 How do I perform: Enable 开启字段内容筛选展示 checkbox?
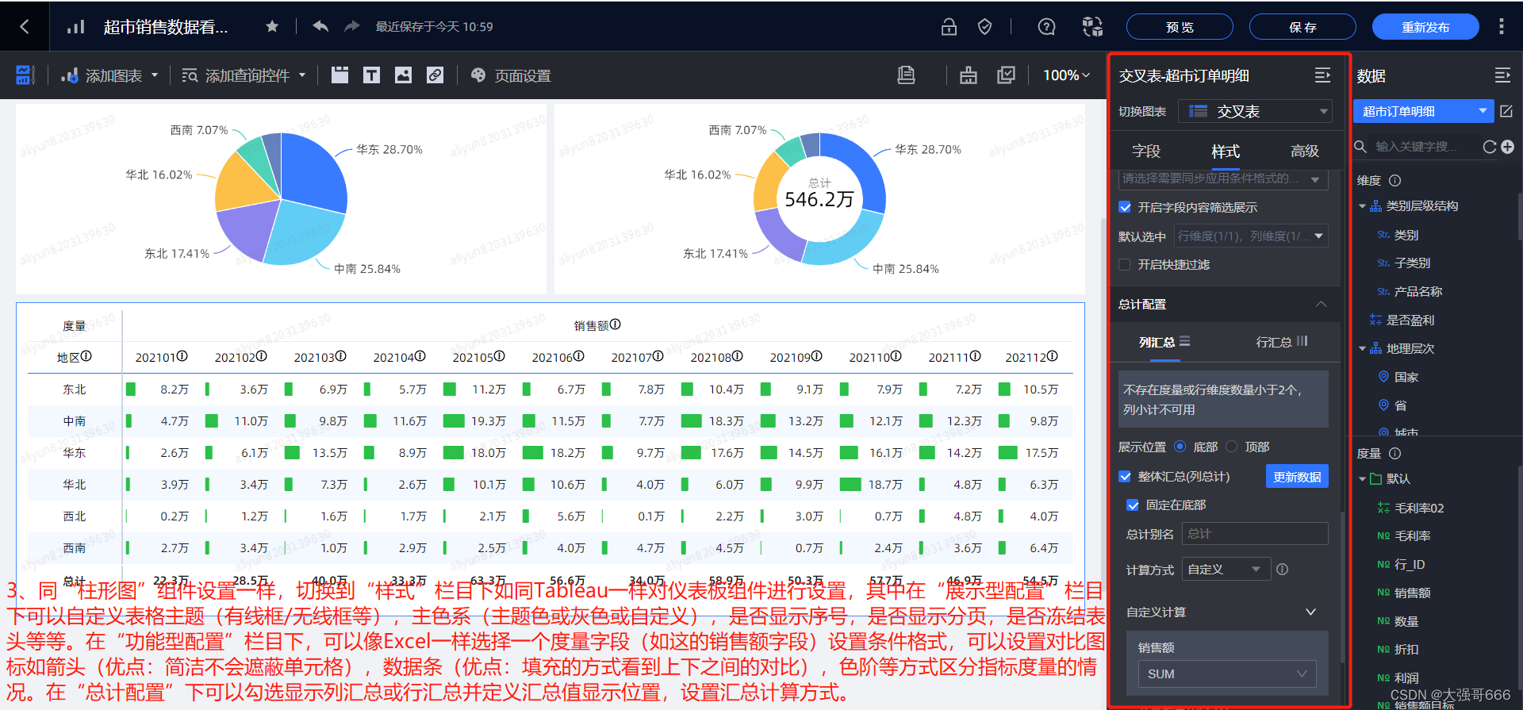pyautogui.click(x=1125, y=207)
